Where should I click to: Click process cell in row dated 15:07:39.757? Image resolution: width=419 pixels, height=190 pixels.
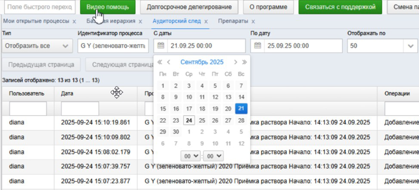[257, 166]
